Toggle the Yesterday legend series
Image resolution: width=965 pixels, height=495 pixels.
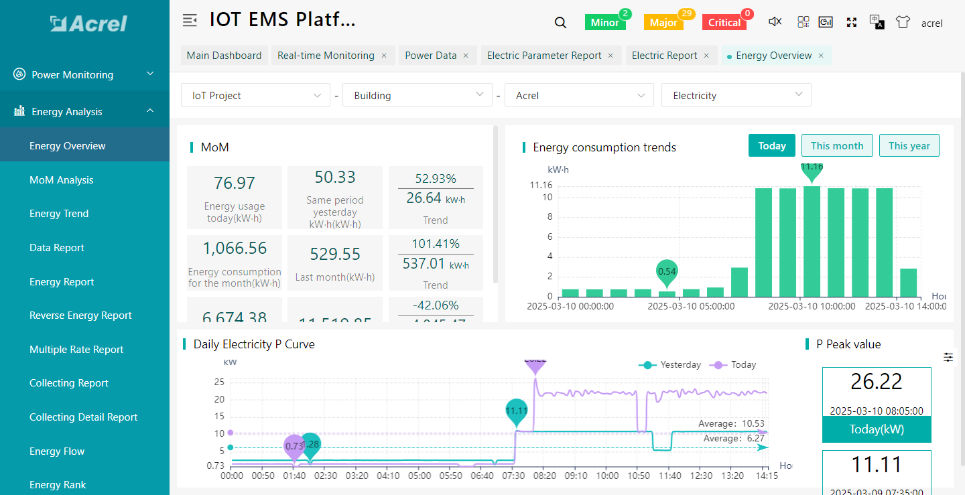tap(669, 365)
